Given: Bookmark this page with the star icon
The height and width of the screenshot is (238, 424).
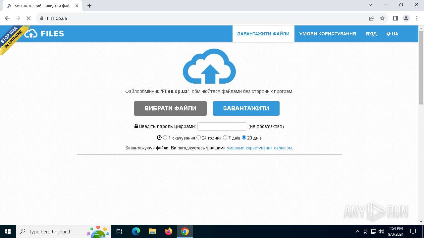Looking at the screenshot, I should point(382,18).
